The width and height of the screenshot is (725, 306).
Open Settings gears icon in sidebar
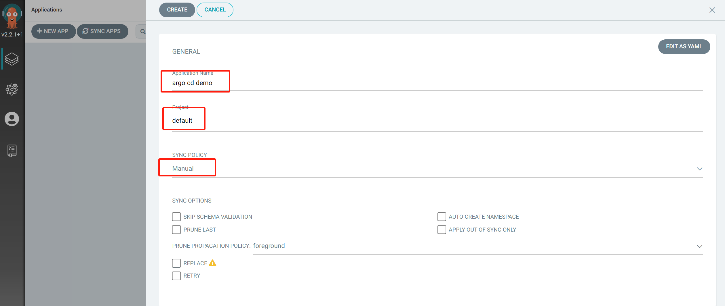coord(12,89)
